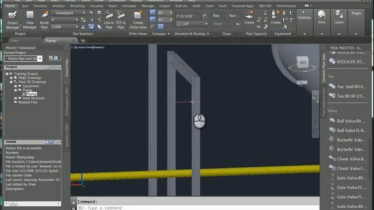Select the first Gate Valve FL tool
The width and height of the screenshot is (374, 210).
[347, 188]
